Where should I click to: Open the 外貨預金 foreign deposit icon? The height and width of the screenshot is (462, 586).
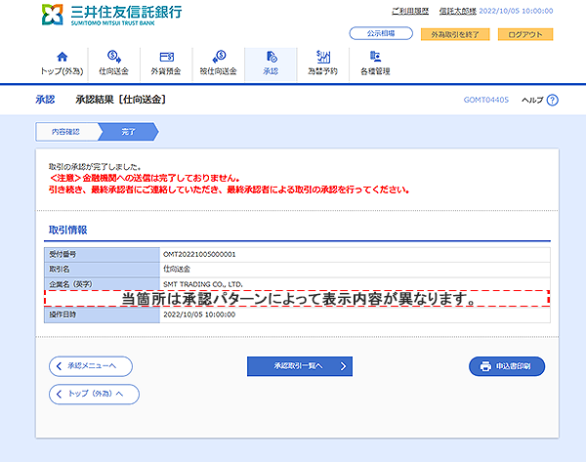click(x=166, y=57)
